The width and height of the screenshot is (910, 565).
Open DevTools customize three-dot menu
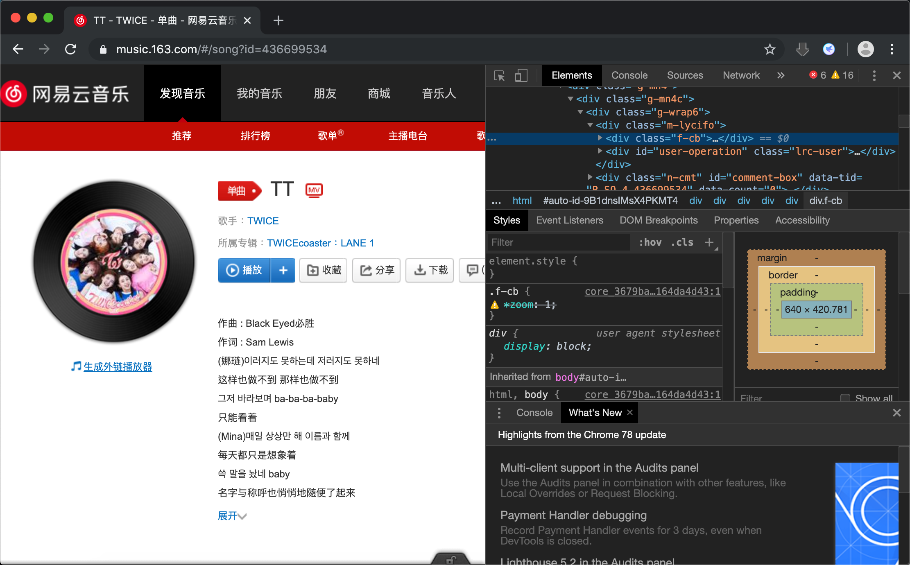pyautogui.click(x=874, y=75)
